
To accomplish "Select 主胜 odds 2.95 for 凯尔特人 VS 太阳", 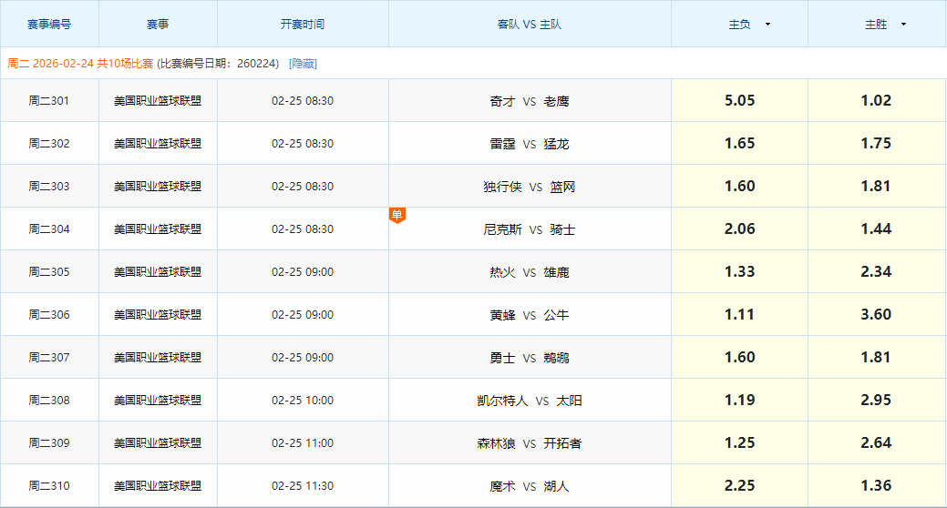I will point(876,400).
